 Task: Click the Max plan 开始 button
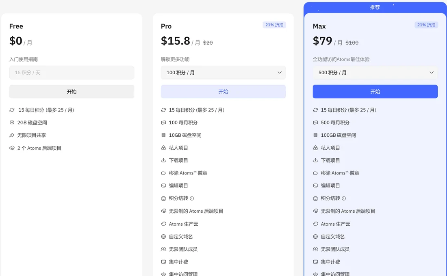point(375,92)
